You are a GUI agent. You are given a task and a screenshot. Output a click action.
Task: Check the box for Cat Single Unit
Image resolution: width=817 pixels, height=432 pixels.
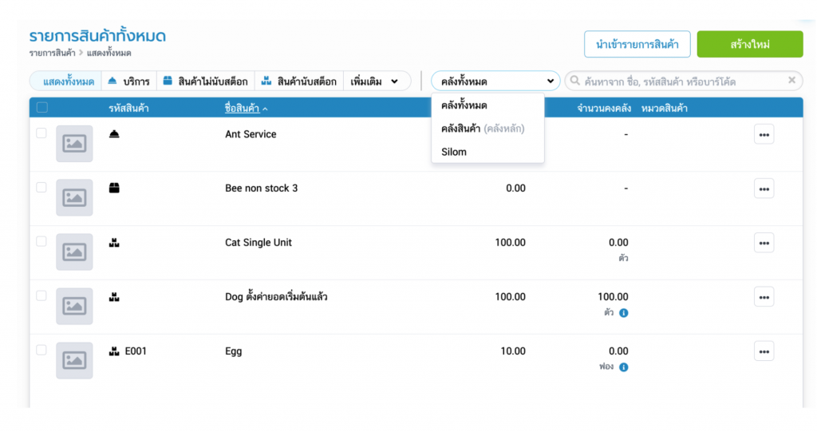(41, 242)
